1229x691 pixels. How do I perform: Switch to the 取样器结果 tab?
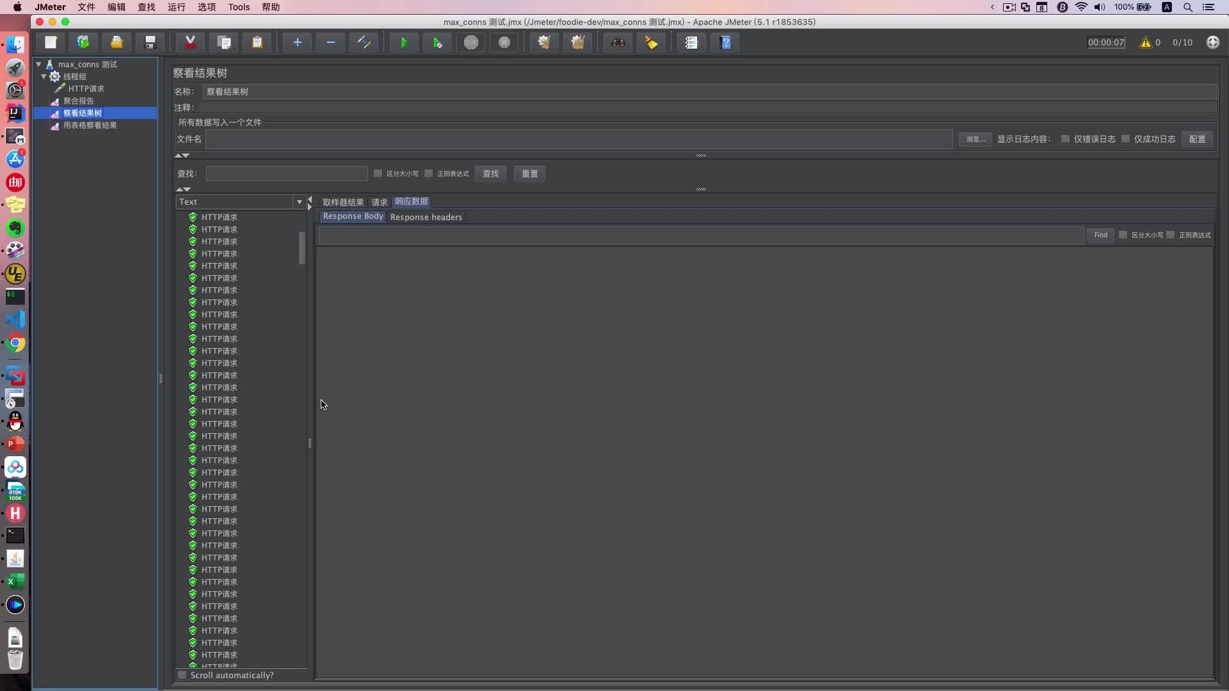click(x=343, y=202)
